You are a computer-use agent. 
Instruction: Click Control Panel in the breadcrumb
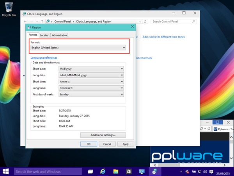coord(62,22)
